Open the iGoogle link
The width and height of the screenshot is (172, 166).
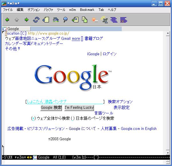coord(93,54)
